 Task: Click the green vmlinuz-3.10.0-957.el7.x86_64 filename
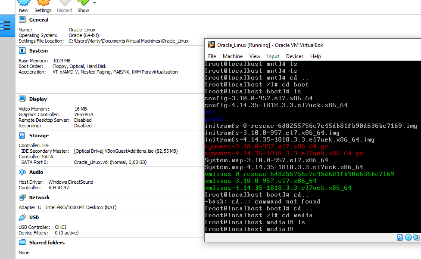click(260, 181)
